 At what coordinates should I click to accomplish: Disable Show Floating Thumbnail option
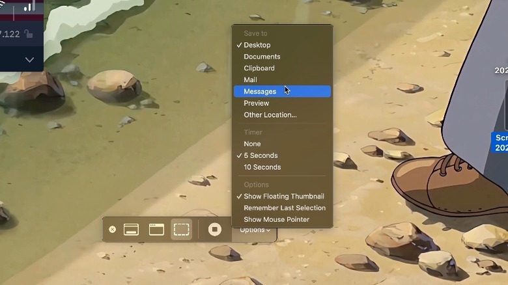283,197
